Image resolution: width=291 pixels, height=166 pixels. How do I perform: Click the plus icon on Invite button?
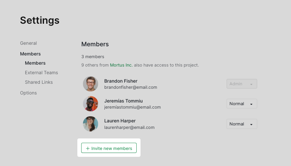coord(88,148)
